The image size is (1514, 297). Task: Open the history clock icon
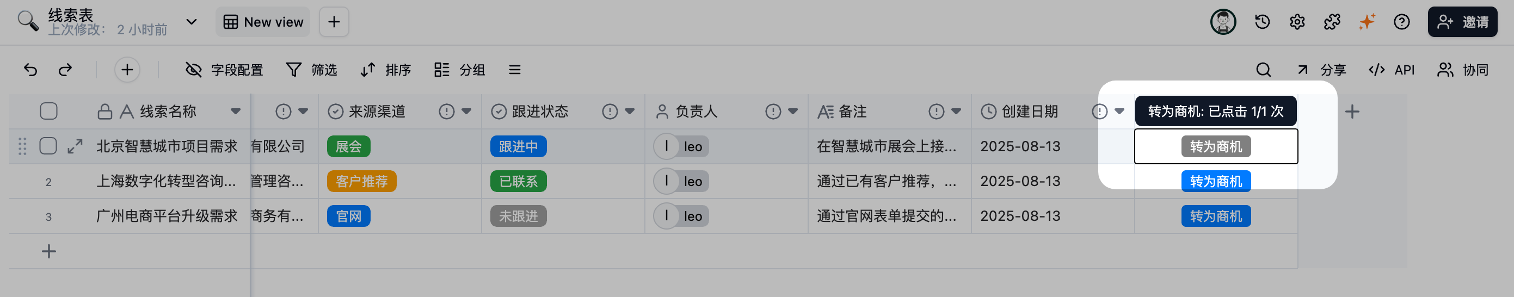(1263, 22)
